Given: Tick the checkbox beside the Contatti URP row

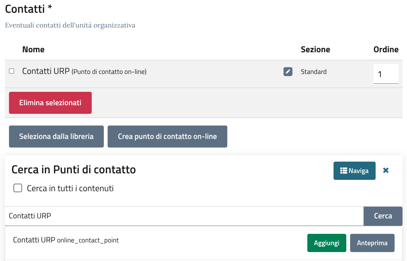Looking at the screenshot, I should click(x=12, y=71).
